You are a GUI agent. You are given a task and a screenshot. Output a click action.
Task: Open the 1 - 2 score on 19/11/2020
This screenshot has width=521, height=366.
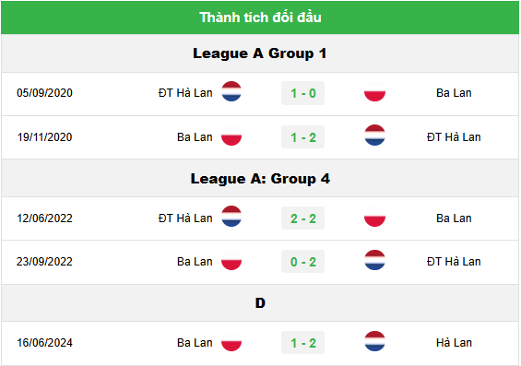(x=302, y=137)
